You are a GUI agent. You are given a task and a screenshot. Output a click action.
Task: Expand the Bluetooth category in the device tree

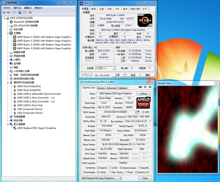click(8, 22)
